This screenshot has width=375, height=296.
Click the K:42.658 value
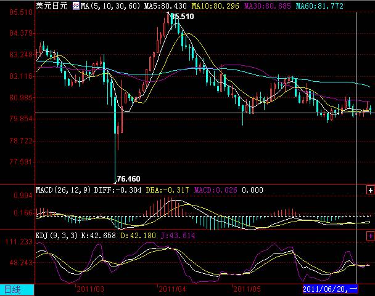pyautogui.click(x=98, y=236)
